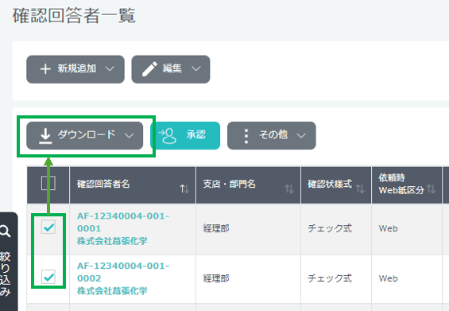Open link AF-12340004-001-0001
The height and width of the screenshot is (311, 449).
click(x=123, y=222)
